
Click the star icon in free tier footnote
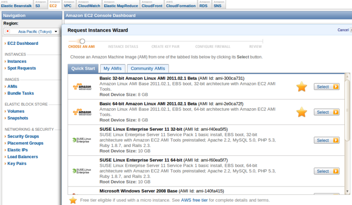73,200
